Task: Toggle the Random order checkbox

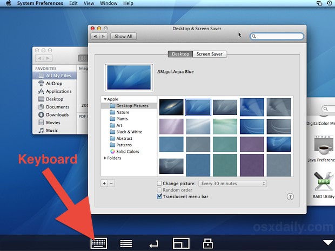Action: pos(159,190)
